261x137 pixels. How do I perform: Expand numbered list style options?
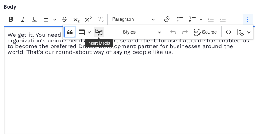tap(201, 19)
